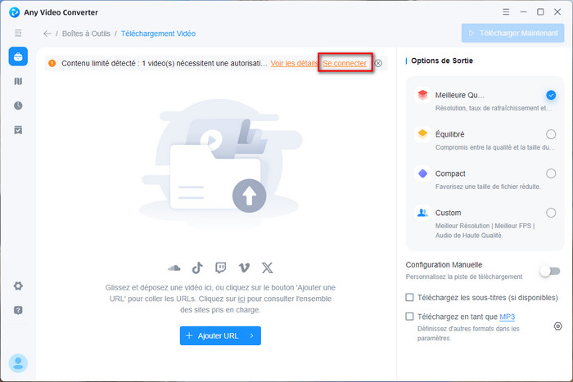The height and width of the screenshot is (382, 573).
Task: Enable Téléchargez les sous-titres checkbox
Action: [x=410, y=298]
